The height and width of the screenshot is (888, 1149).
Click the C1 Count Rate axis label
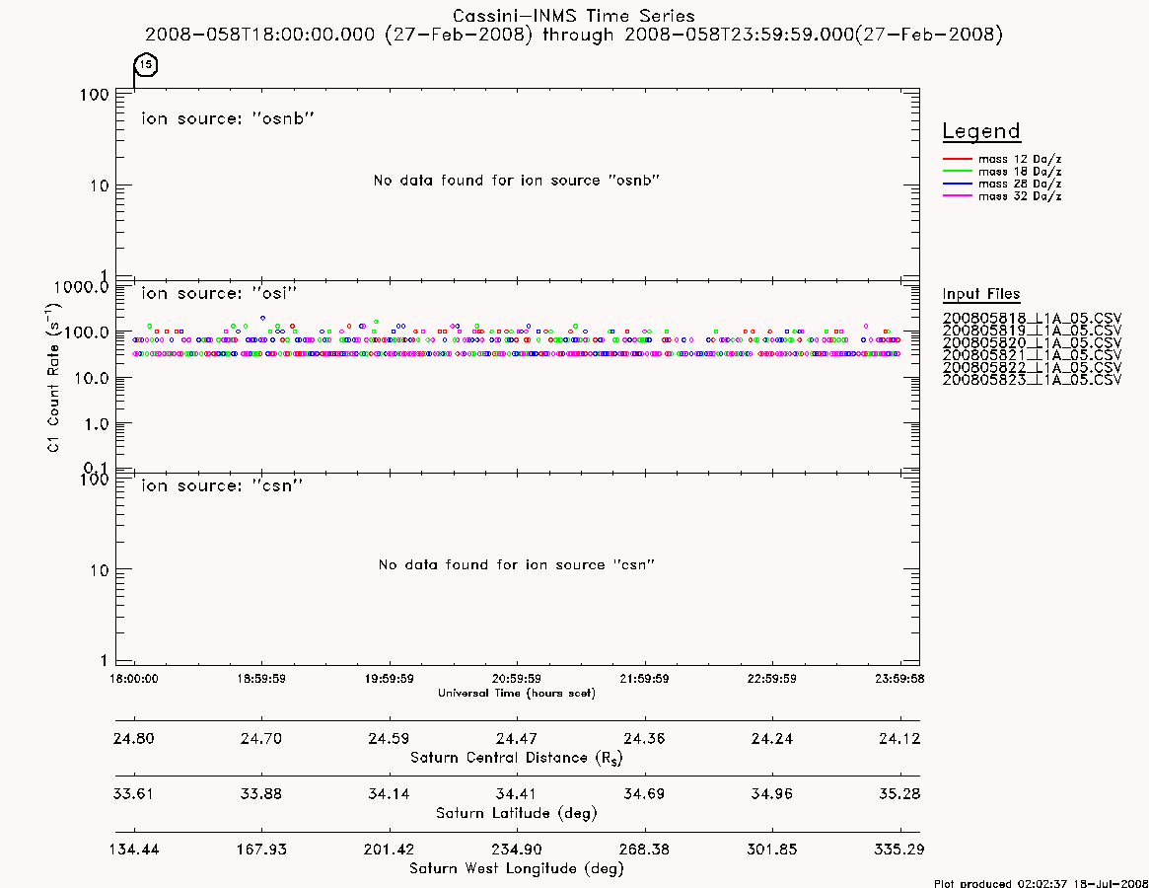point(54,378)
